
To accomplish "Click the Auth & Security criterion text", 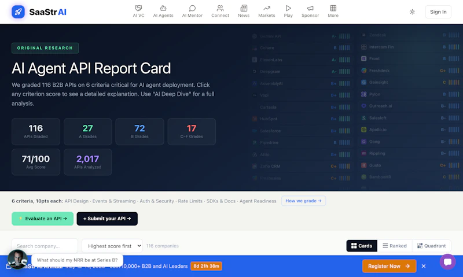I will [x=157, y=201].
